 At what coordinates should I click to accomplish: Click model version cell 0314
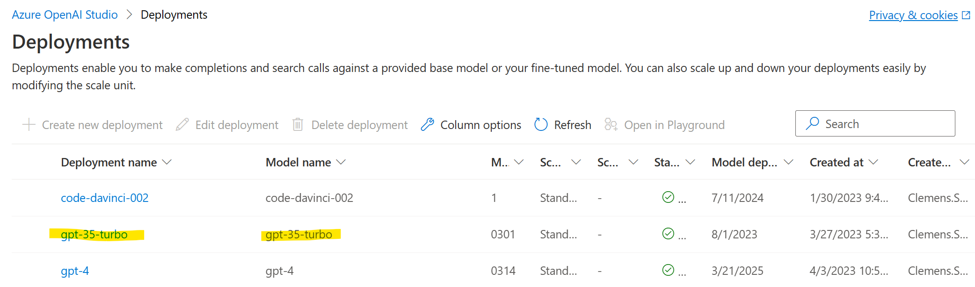point(503,271)
